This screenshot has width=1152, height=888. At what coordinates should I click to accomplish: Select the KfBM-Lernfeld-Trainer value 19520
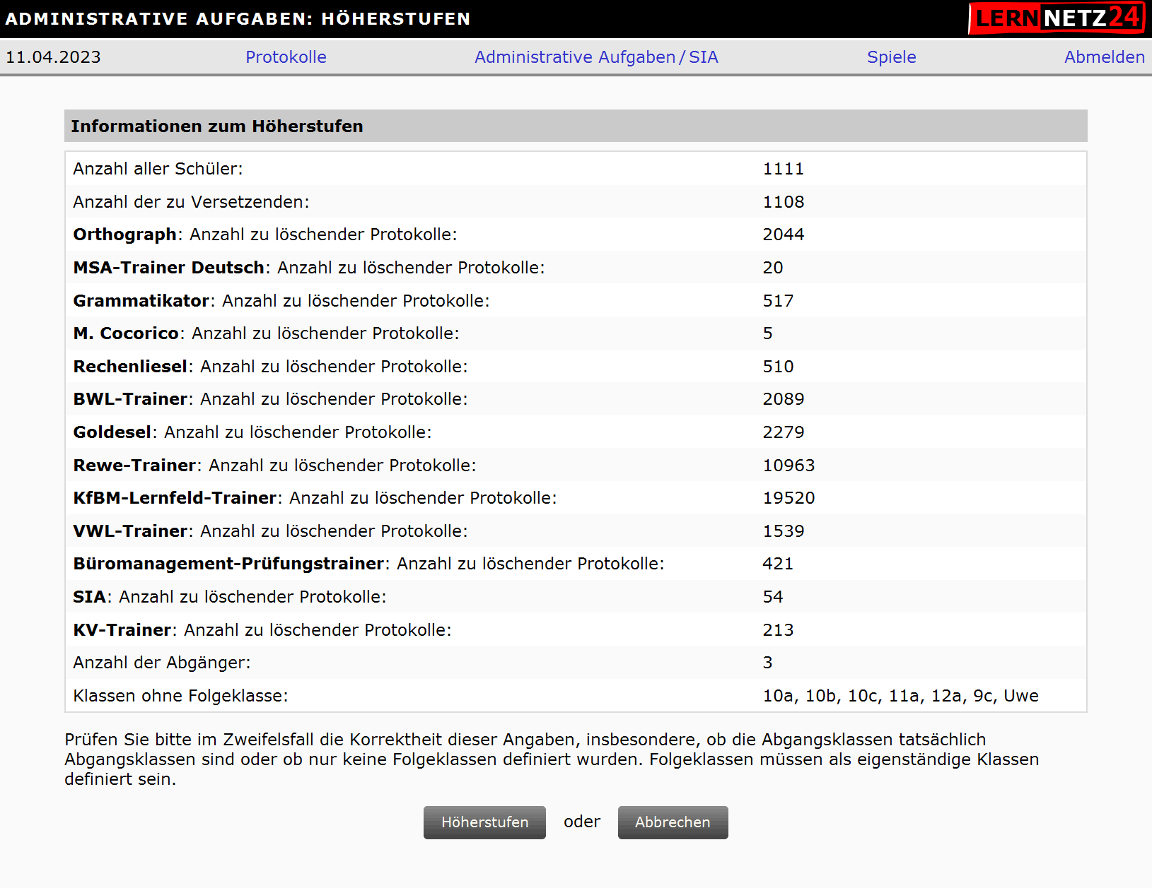789,498
